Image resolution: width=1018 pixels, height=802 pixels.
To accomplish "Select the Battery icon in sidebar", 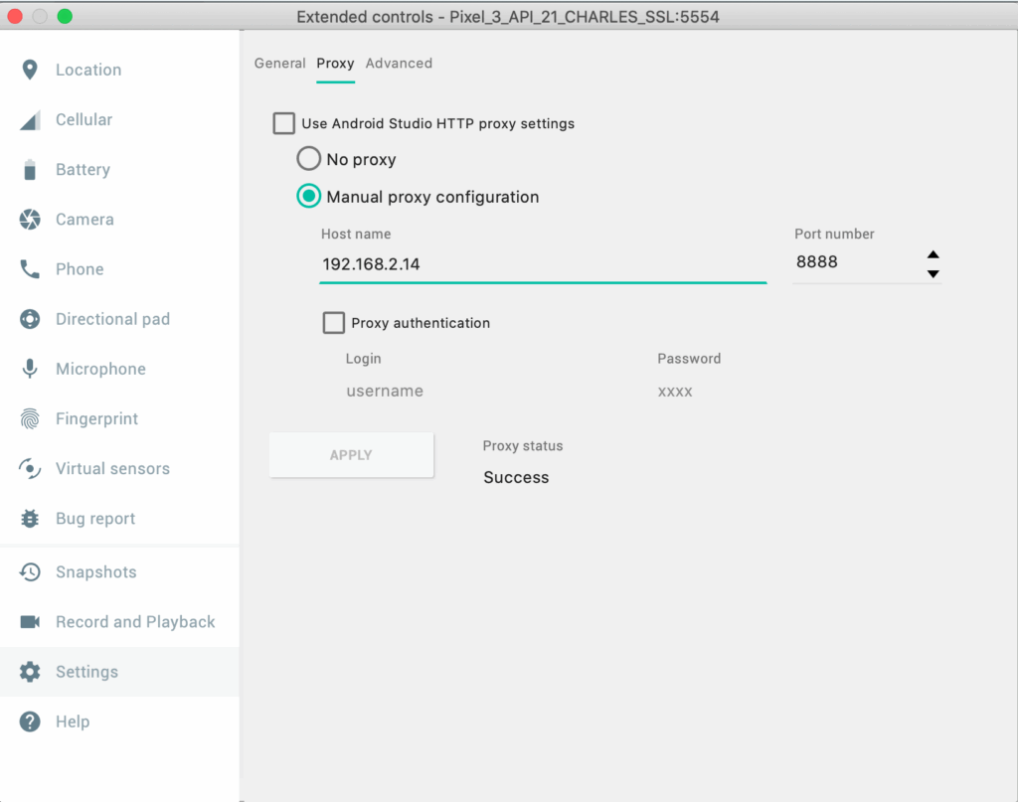I will (x=30, y=170).
